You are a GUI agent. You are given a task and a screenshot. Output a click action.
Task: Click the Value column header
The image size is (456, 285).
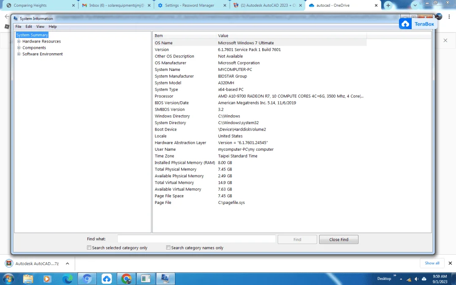[291, 35]
